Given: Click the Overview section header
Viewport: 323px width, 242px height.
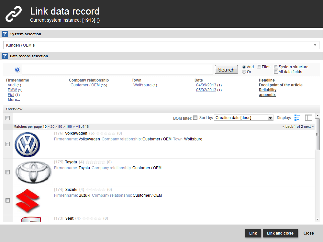Looking at the screenshot, I should tap(161, 109).
